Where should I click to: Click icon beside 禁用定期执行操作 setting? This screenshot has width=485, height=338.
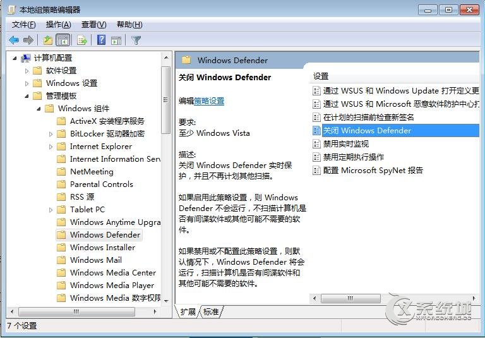pyautogui.click(x=316, y=157)
